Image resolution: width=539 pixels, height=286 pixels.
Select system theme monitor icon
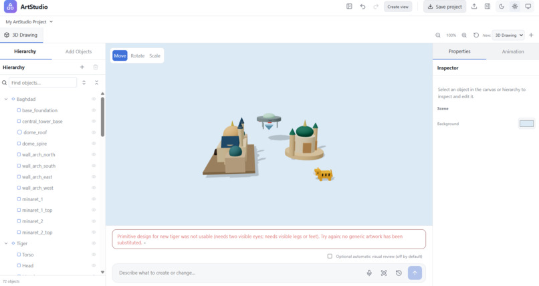point(528,7)
